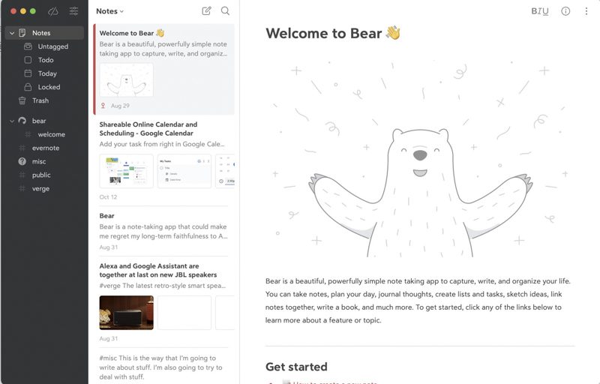Click the sync status icon in sidebar header
The image size is (600, 384).
52,11
